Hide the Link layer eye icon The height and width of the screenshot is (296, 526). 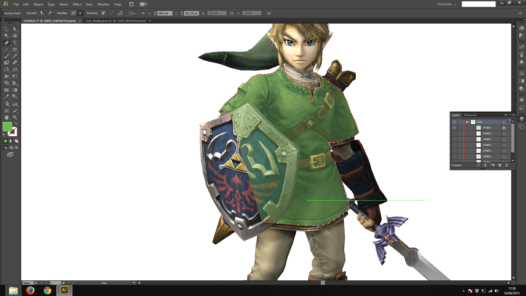click(x=454, y=122)
